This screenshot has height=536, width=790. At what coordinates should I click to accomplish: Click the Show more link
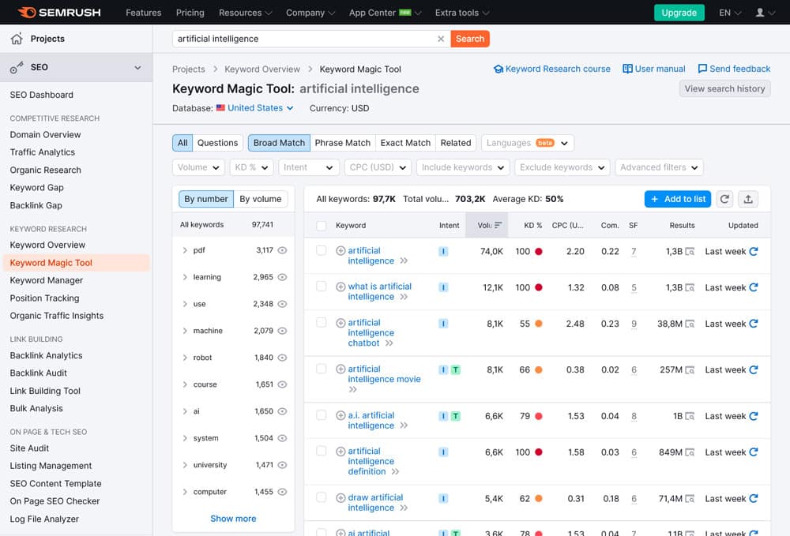tap(233, 519)
